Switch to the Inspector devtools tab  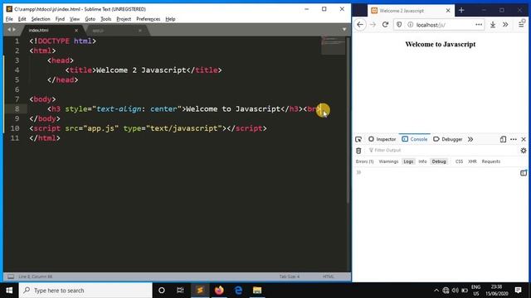tap(382, 139)
